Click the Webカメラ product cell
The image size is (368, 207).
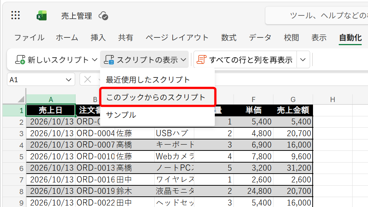(x=174, y=156)
